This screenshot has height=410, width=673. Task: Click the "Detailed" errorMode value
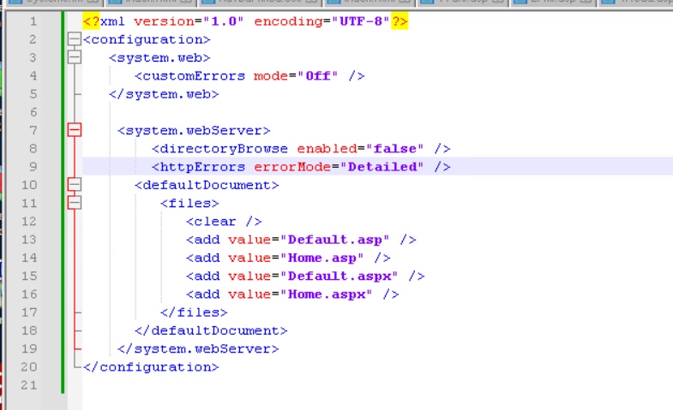coord(384,167)
